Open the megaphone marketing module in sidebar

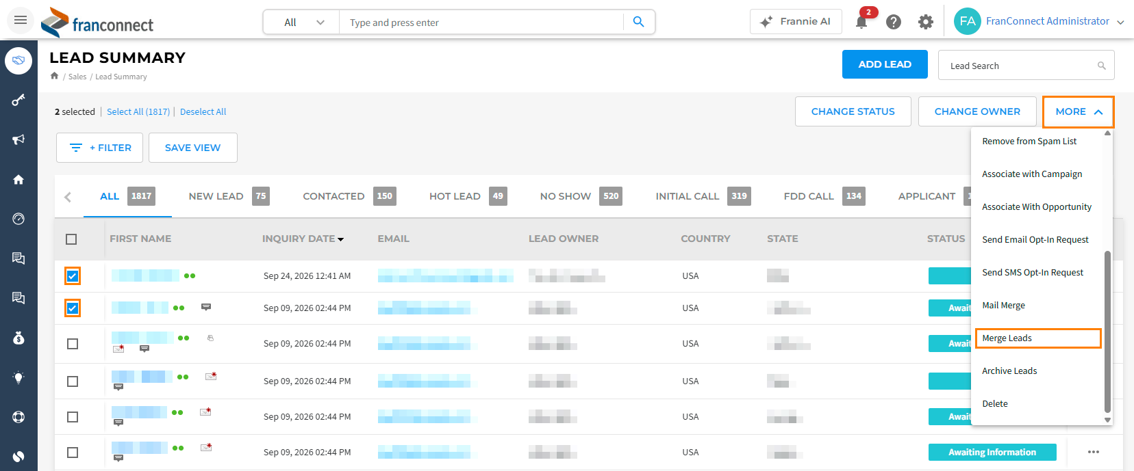pos(18,139)
